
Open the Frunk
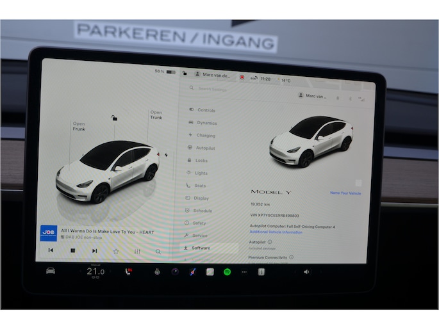[78, 127]
